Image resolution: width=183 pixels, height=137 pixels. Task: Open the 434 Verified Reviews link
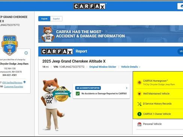click(12, 83)
